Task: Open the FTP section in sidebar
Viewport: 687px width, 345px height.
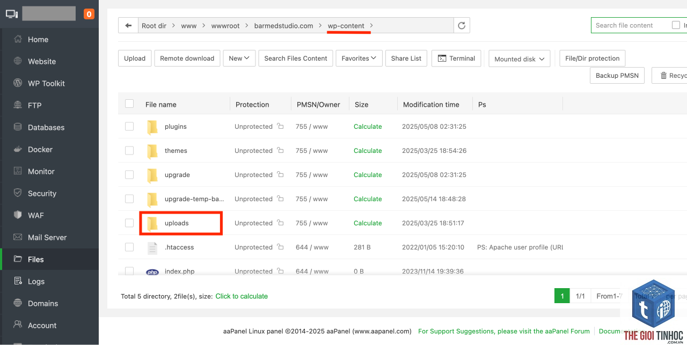Action: 49,105
